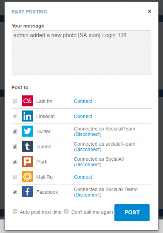Check Don't ask me again
Image resolution: width=163 pixels, height=233 pixels.
tap(66, 212)
